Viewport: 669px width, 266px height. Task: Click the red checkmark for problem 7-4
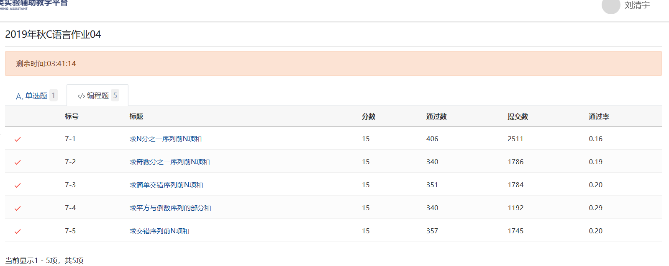pyautogui.click(x=18, y=208)
